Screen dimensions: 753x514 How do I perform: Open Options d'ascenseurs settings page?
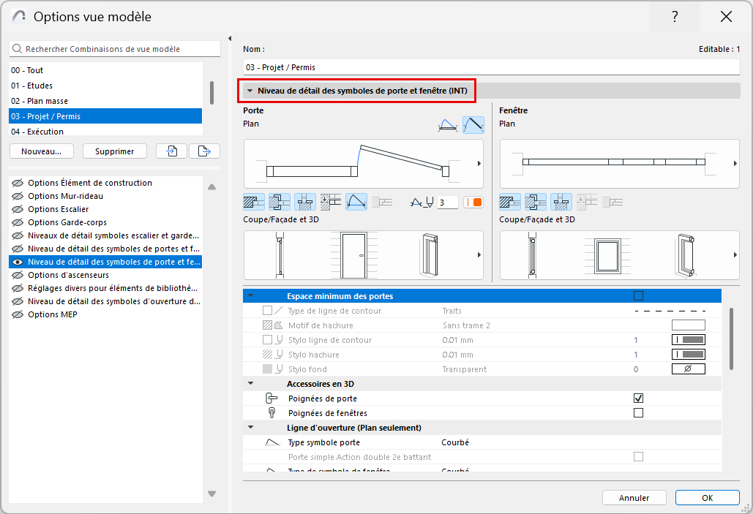(x=105, y=275)
